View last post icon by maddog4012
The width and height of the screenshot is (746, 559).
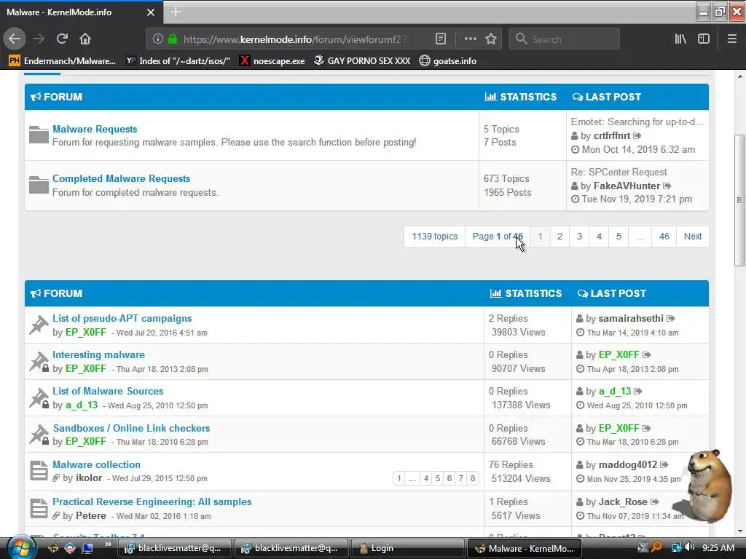[664, 465]
